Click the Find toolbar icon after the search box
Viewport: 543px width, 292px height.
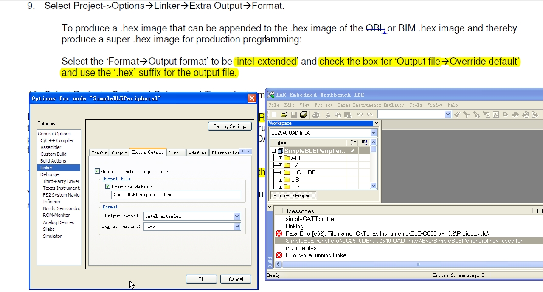[x=457, y=115]
